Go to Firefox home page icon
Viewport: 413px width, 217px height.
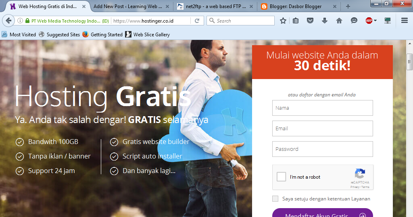tap(339, 21)
